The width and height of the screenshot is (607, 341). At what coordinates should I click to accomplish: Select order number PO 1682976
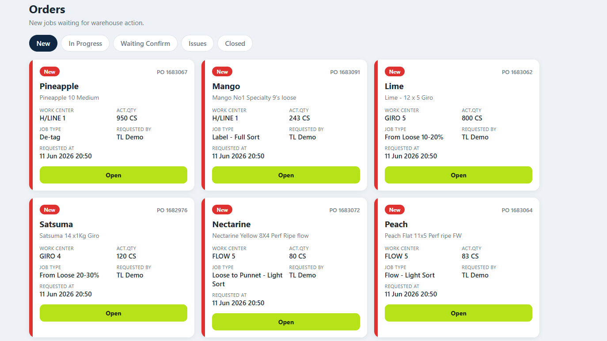(x=172, y=210)
